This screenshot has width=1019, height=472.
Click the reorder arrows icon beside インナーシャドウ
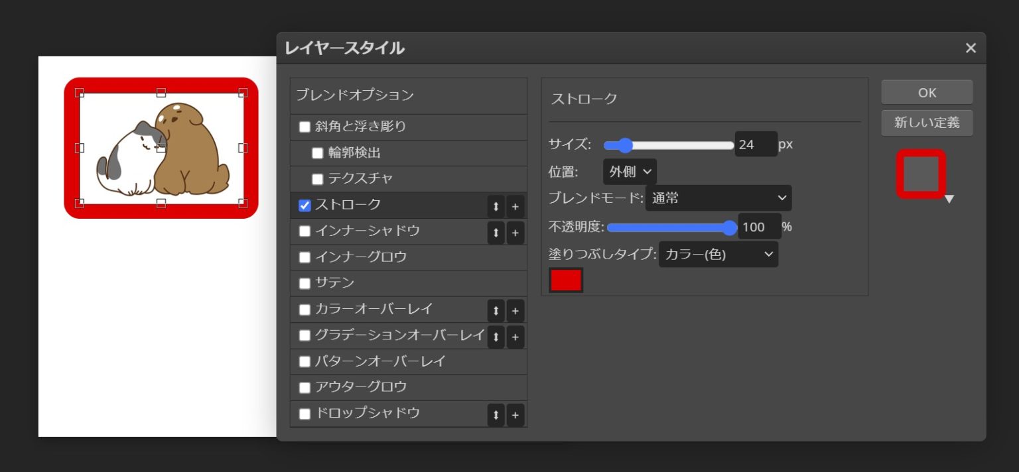(496, 232)
